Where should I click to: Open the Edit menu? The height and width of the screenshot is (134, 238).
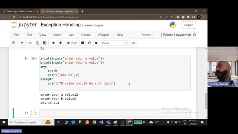(29, 35)
